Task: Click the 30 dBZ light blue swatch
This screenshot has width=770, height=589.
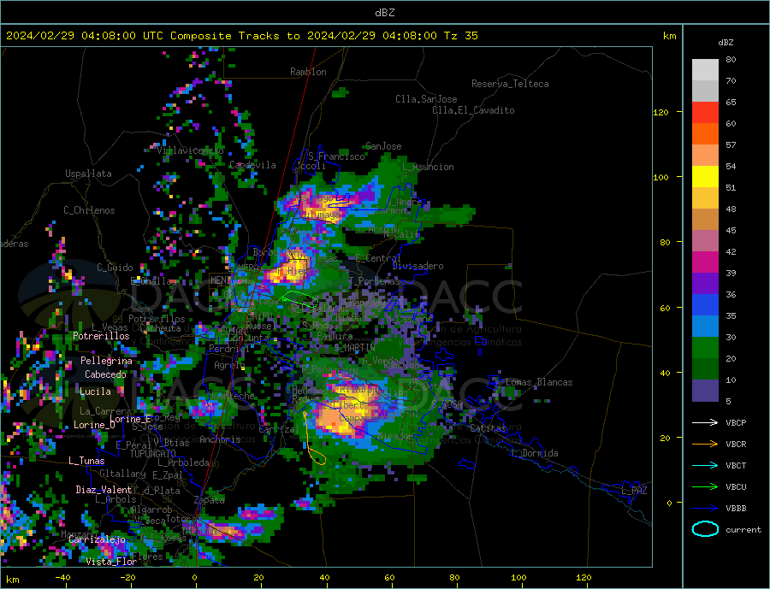Action: pos(705,326)
